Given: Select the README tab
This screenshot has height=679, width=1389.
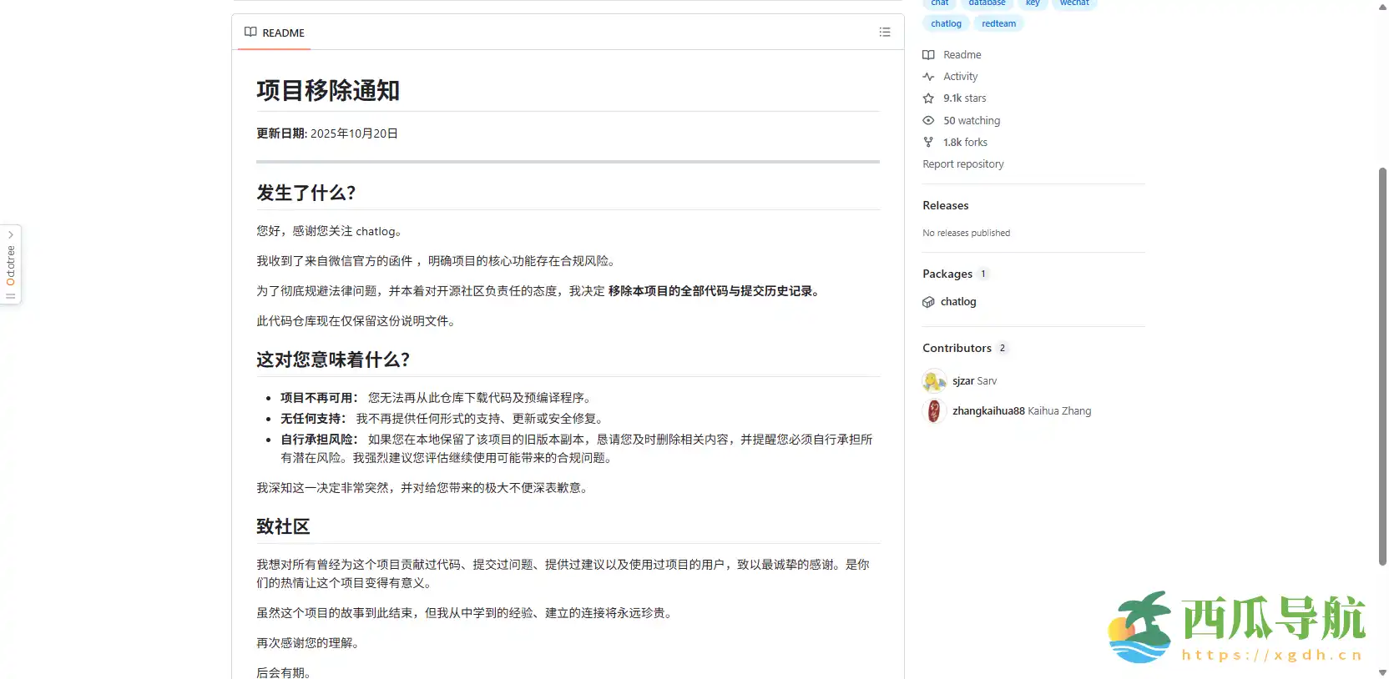Looking at the screenshot, I should (x=275, y=33).
